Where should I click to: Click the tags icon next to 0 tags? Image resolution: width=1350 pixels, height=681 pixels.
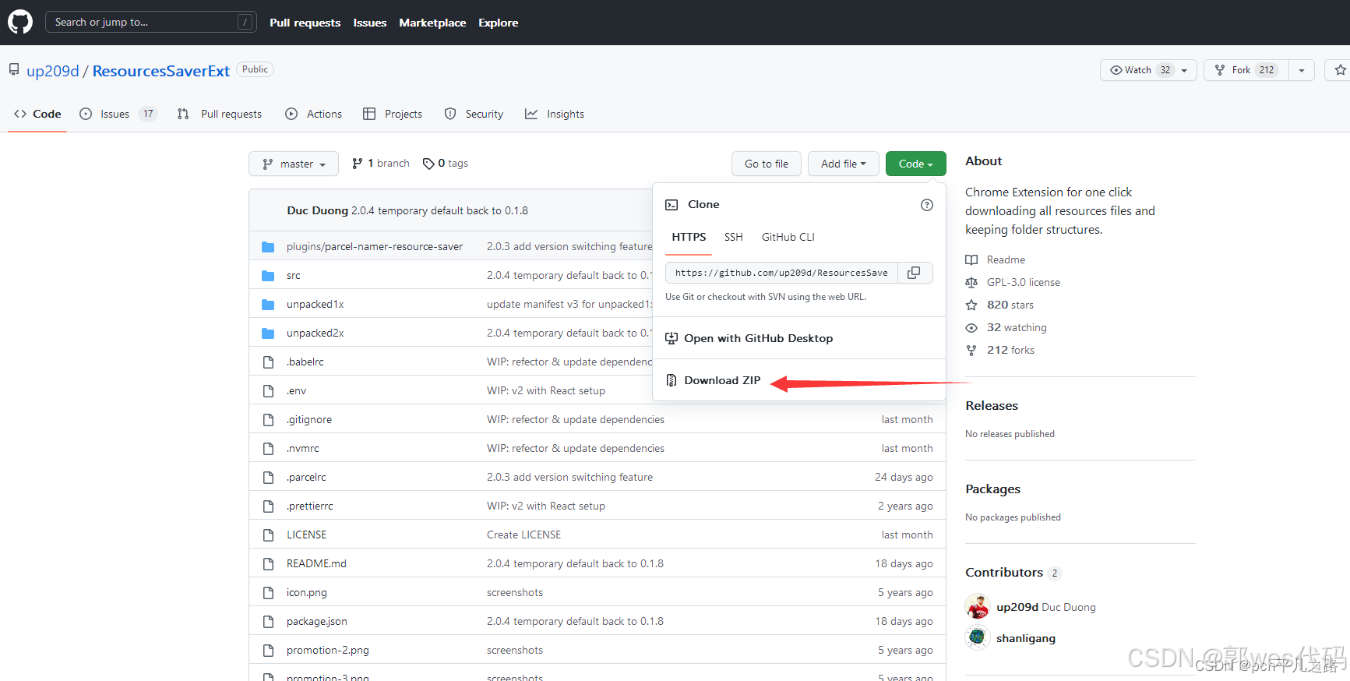[x=428, y=164]
